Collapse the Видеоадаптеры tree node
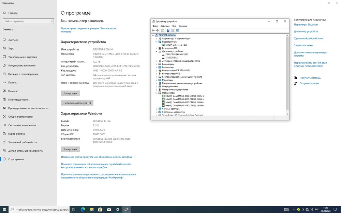This screenshot has height=213, width=341. pos(156,42)
